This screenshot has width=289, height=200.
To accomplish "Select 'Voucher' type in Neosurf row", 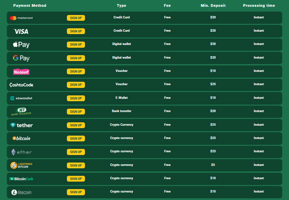I will pos(121,71).
